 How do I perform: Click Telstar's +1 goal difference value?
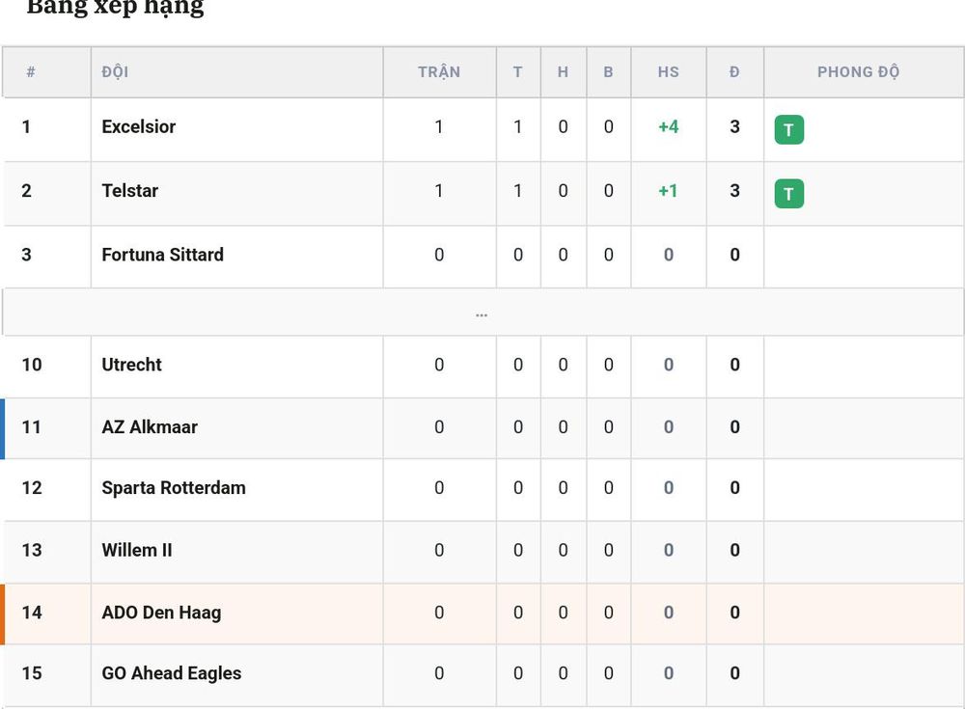pyautogui.click(x=669, y=191)
